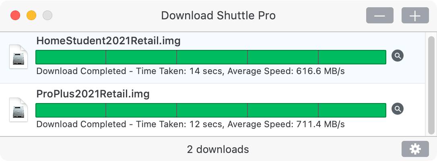Click first segment of HomeStudent2021Retail progress bar
The width and height of the screenshot is (437, 161).
point(71,57)
